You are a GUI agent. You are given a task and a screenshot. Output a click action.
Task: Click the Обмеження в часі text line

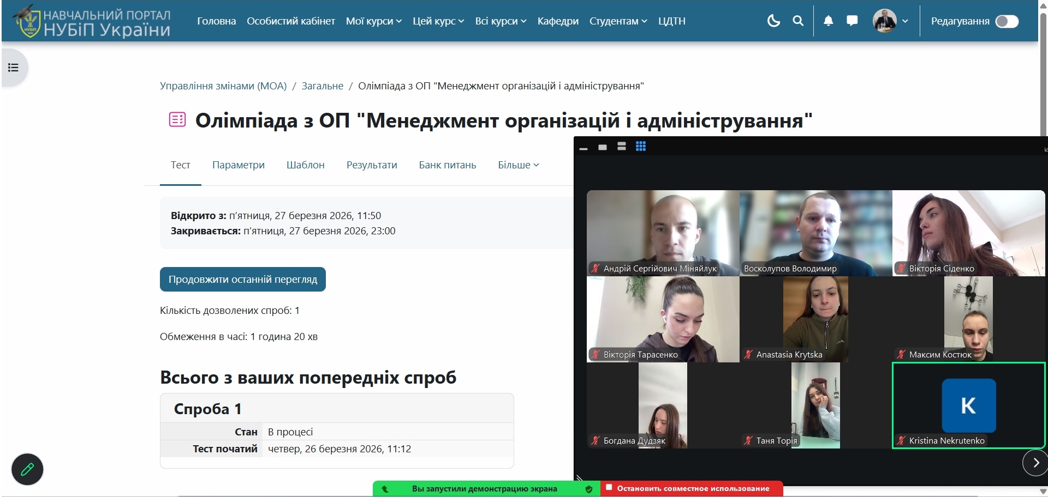(x=239, y=336)
